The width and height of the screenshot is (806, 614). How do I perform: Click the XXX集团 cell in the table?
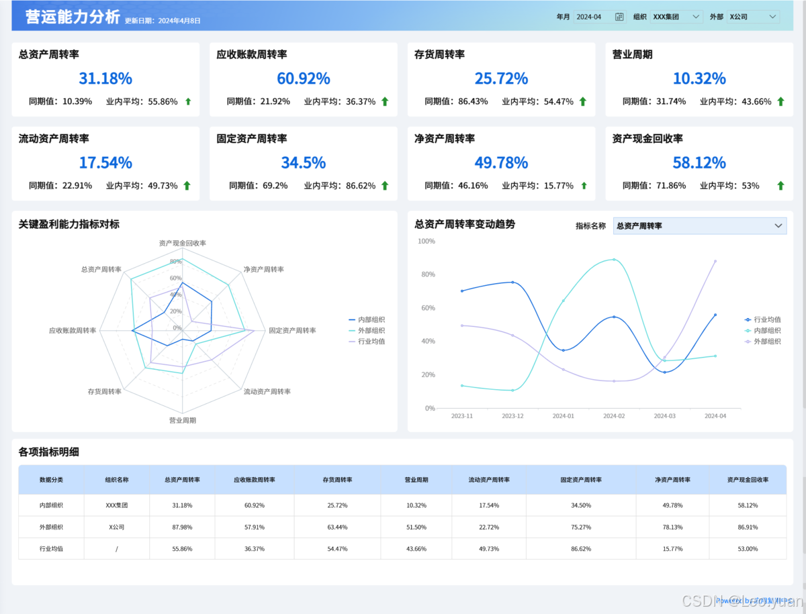click(117, 505)
